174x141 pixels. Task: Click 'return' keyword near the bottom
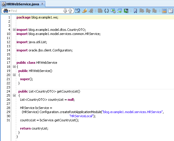tap(25, 128)
